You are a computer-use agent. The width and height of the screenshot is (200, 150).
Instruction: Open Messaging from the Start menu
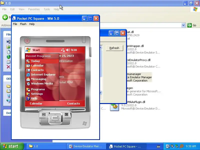(42, 79)
